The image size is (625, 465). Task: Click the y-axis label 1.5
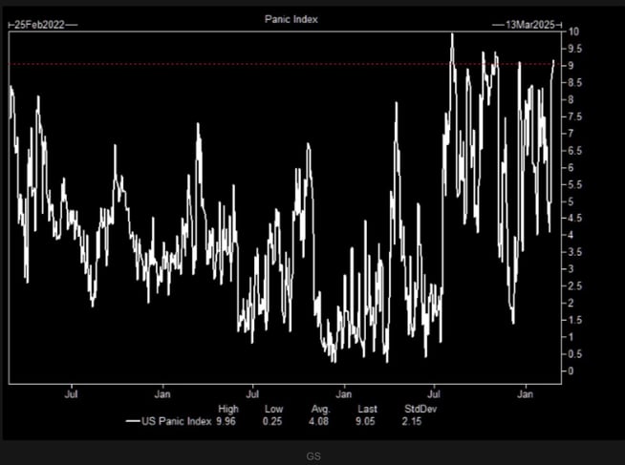coord(574,320)
